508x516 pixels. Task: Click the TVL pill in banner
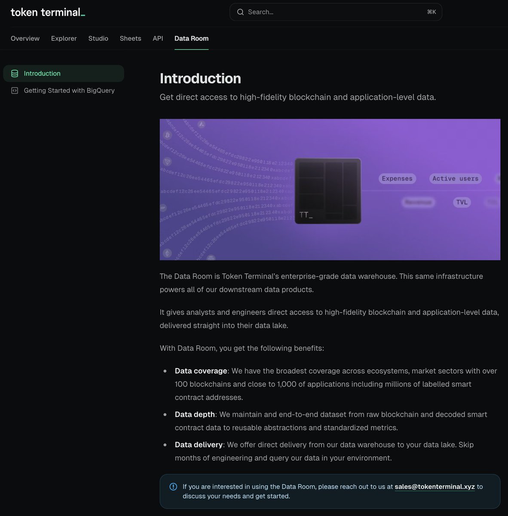[462, 202]
